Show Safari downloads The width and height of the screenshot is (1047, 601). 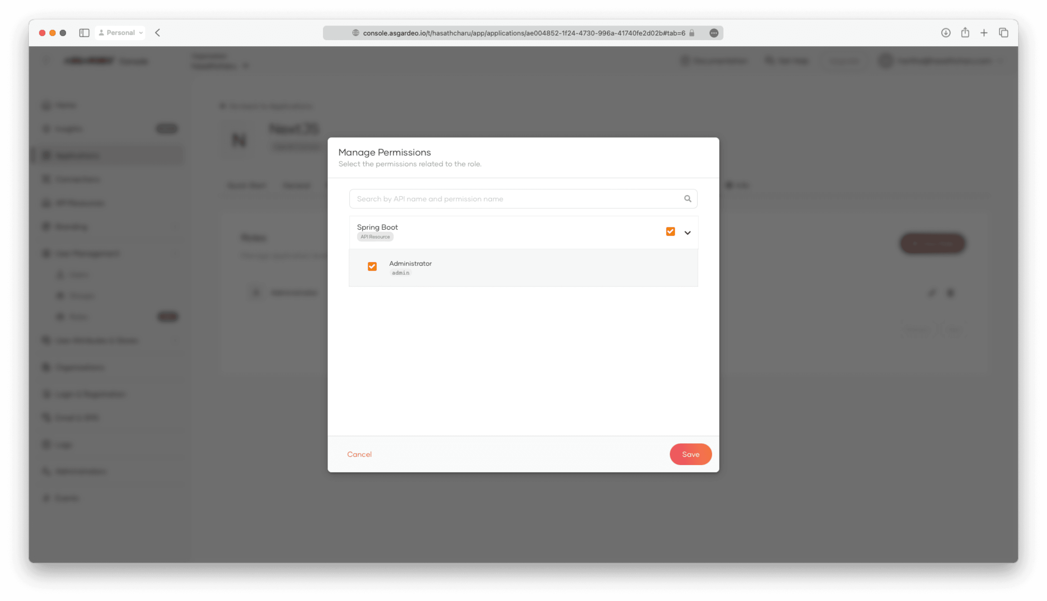(x=946, y=33)
